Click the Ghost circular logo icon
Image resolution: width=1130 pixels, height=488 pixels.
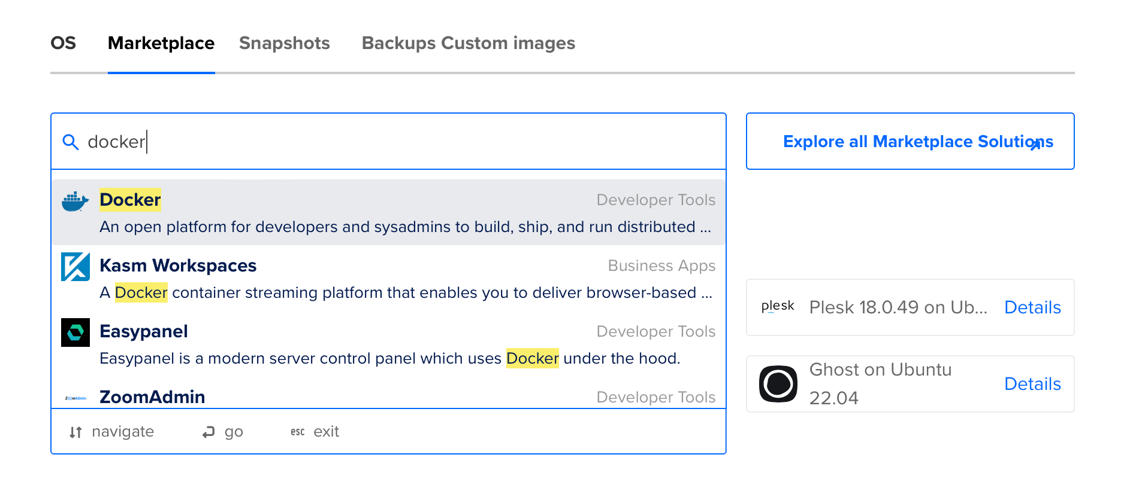tap(778, 384)
